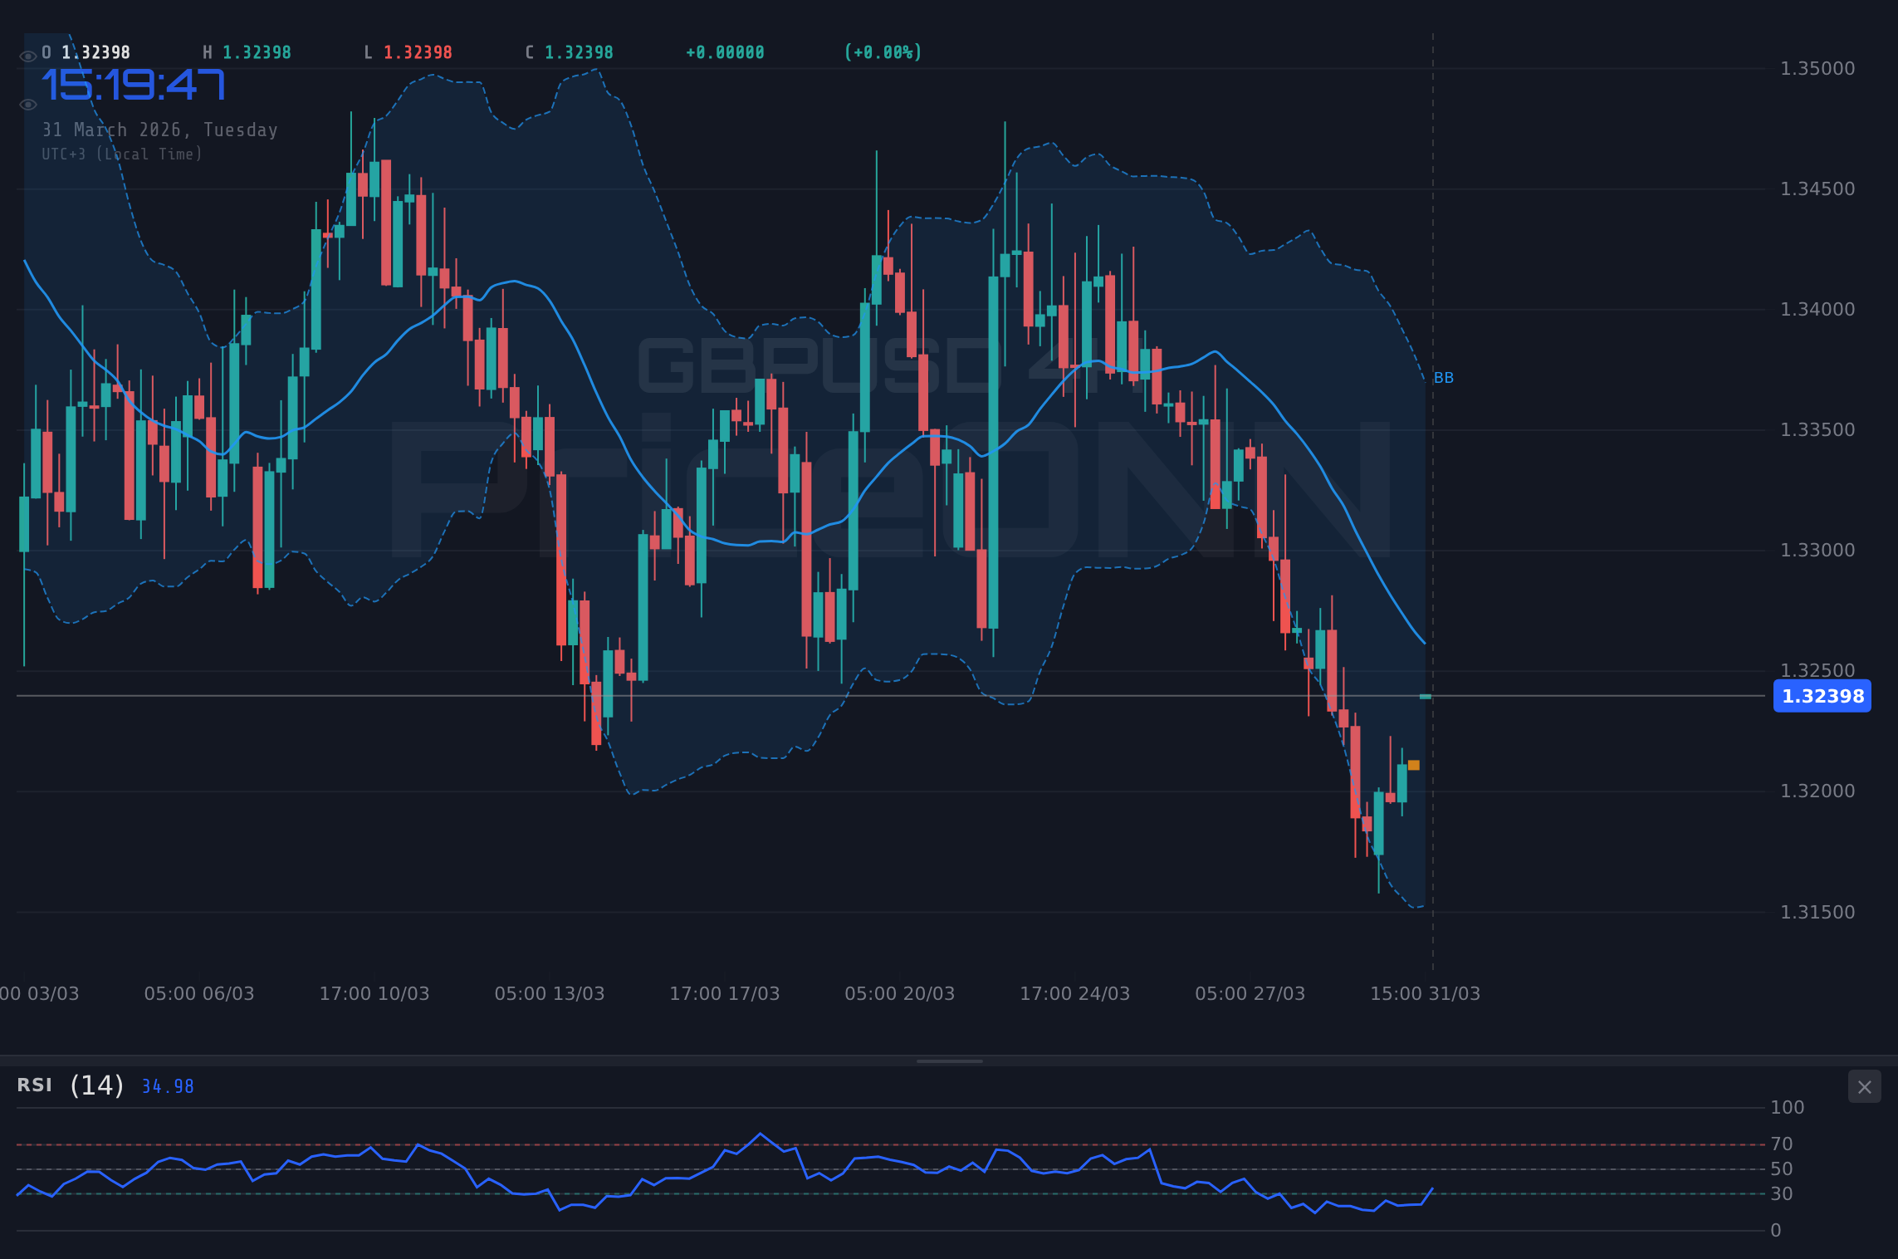
Task: Select the 15:00 31/03 label on time axis
Action: pyautogui.click(x=1424, y=993)
